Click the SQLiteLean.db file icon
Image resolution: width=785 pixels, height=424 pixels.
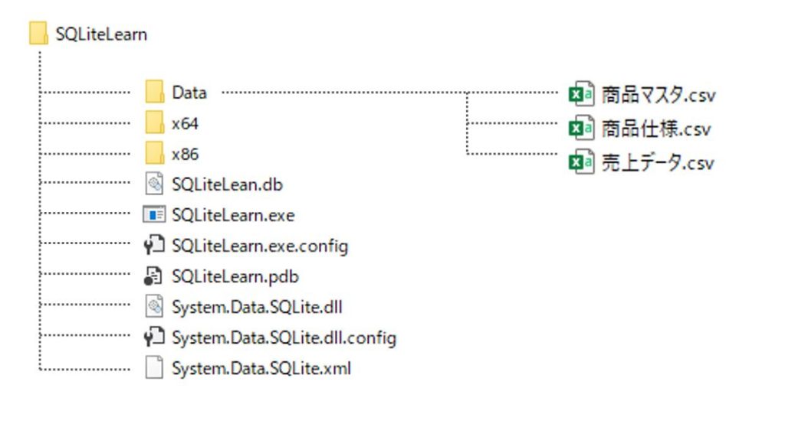(x=154, y=184)
